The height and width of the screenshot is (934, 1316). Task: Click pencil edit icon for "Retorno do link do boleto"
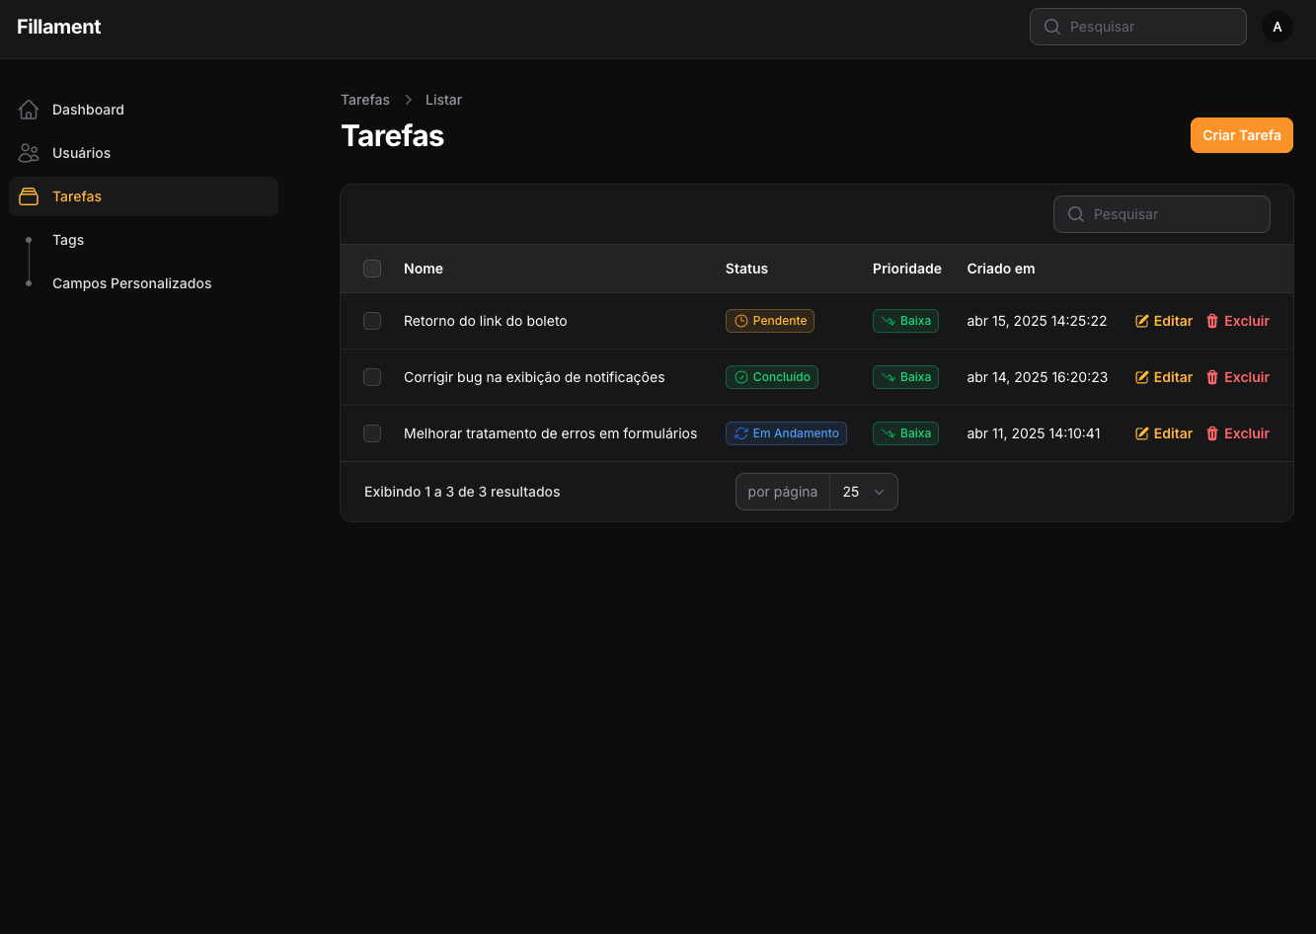(1142, 321)
